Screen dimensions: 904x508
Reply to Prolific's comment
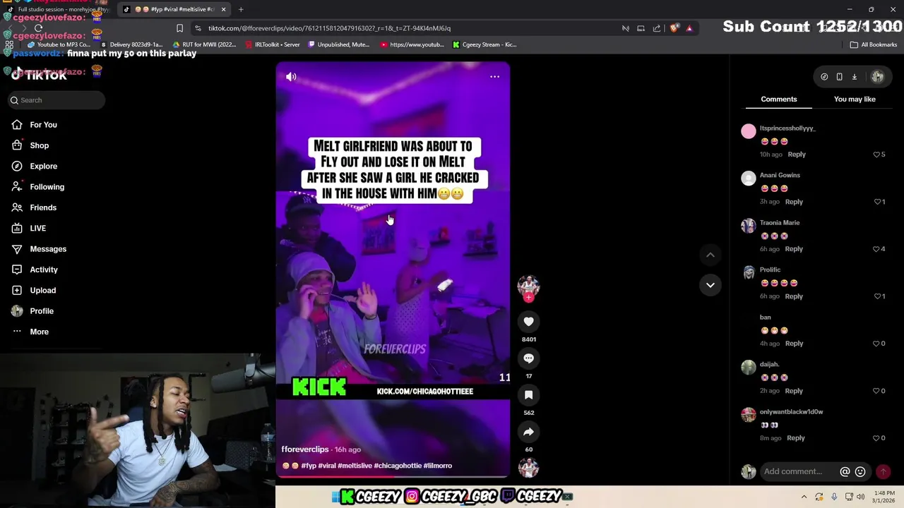click(794, 296)
